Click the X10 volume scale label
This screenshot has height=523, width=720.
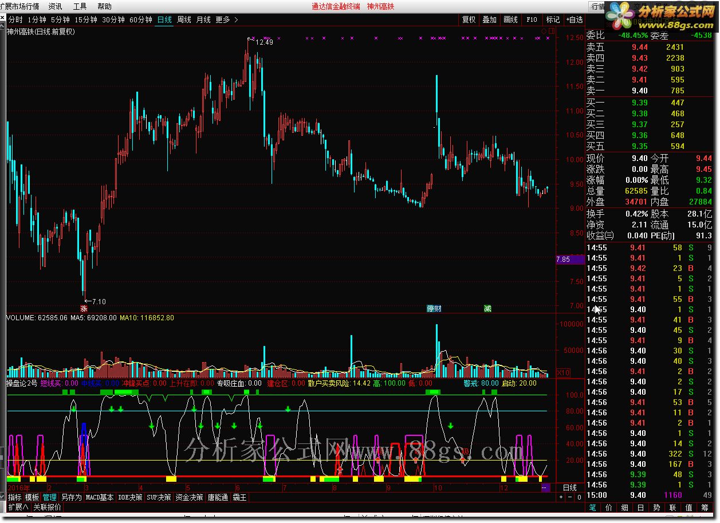tap(563, 373)
